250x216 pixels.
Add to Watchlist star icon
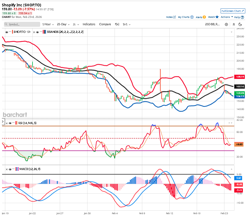(x=217, y=17)
